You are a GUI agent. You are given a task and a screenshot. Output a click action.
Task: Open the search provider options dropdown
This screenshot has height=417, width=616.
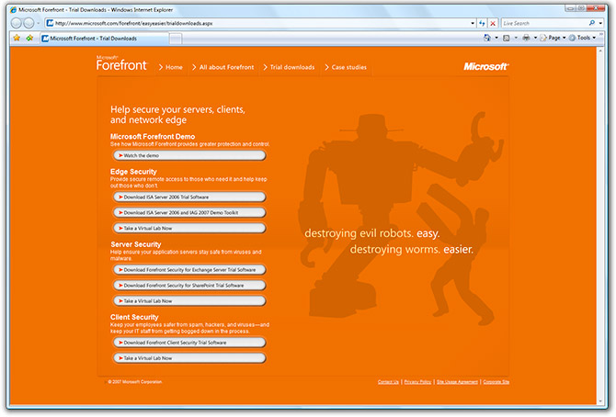point(600,24)
